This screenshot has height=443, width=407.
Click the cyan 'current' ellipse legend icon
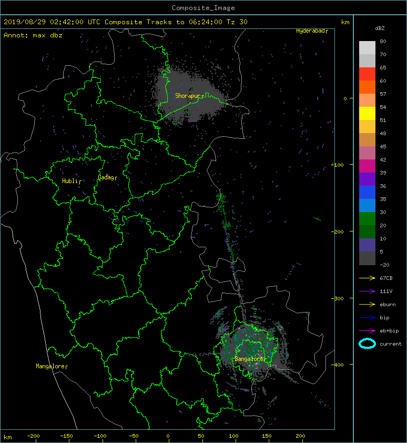click(x=367, y=344)
